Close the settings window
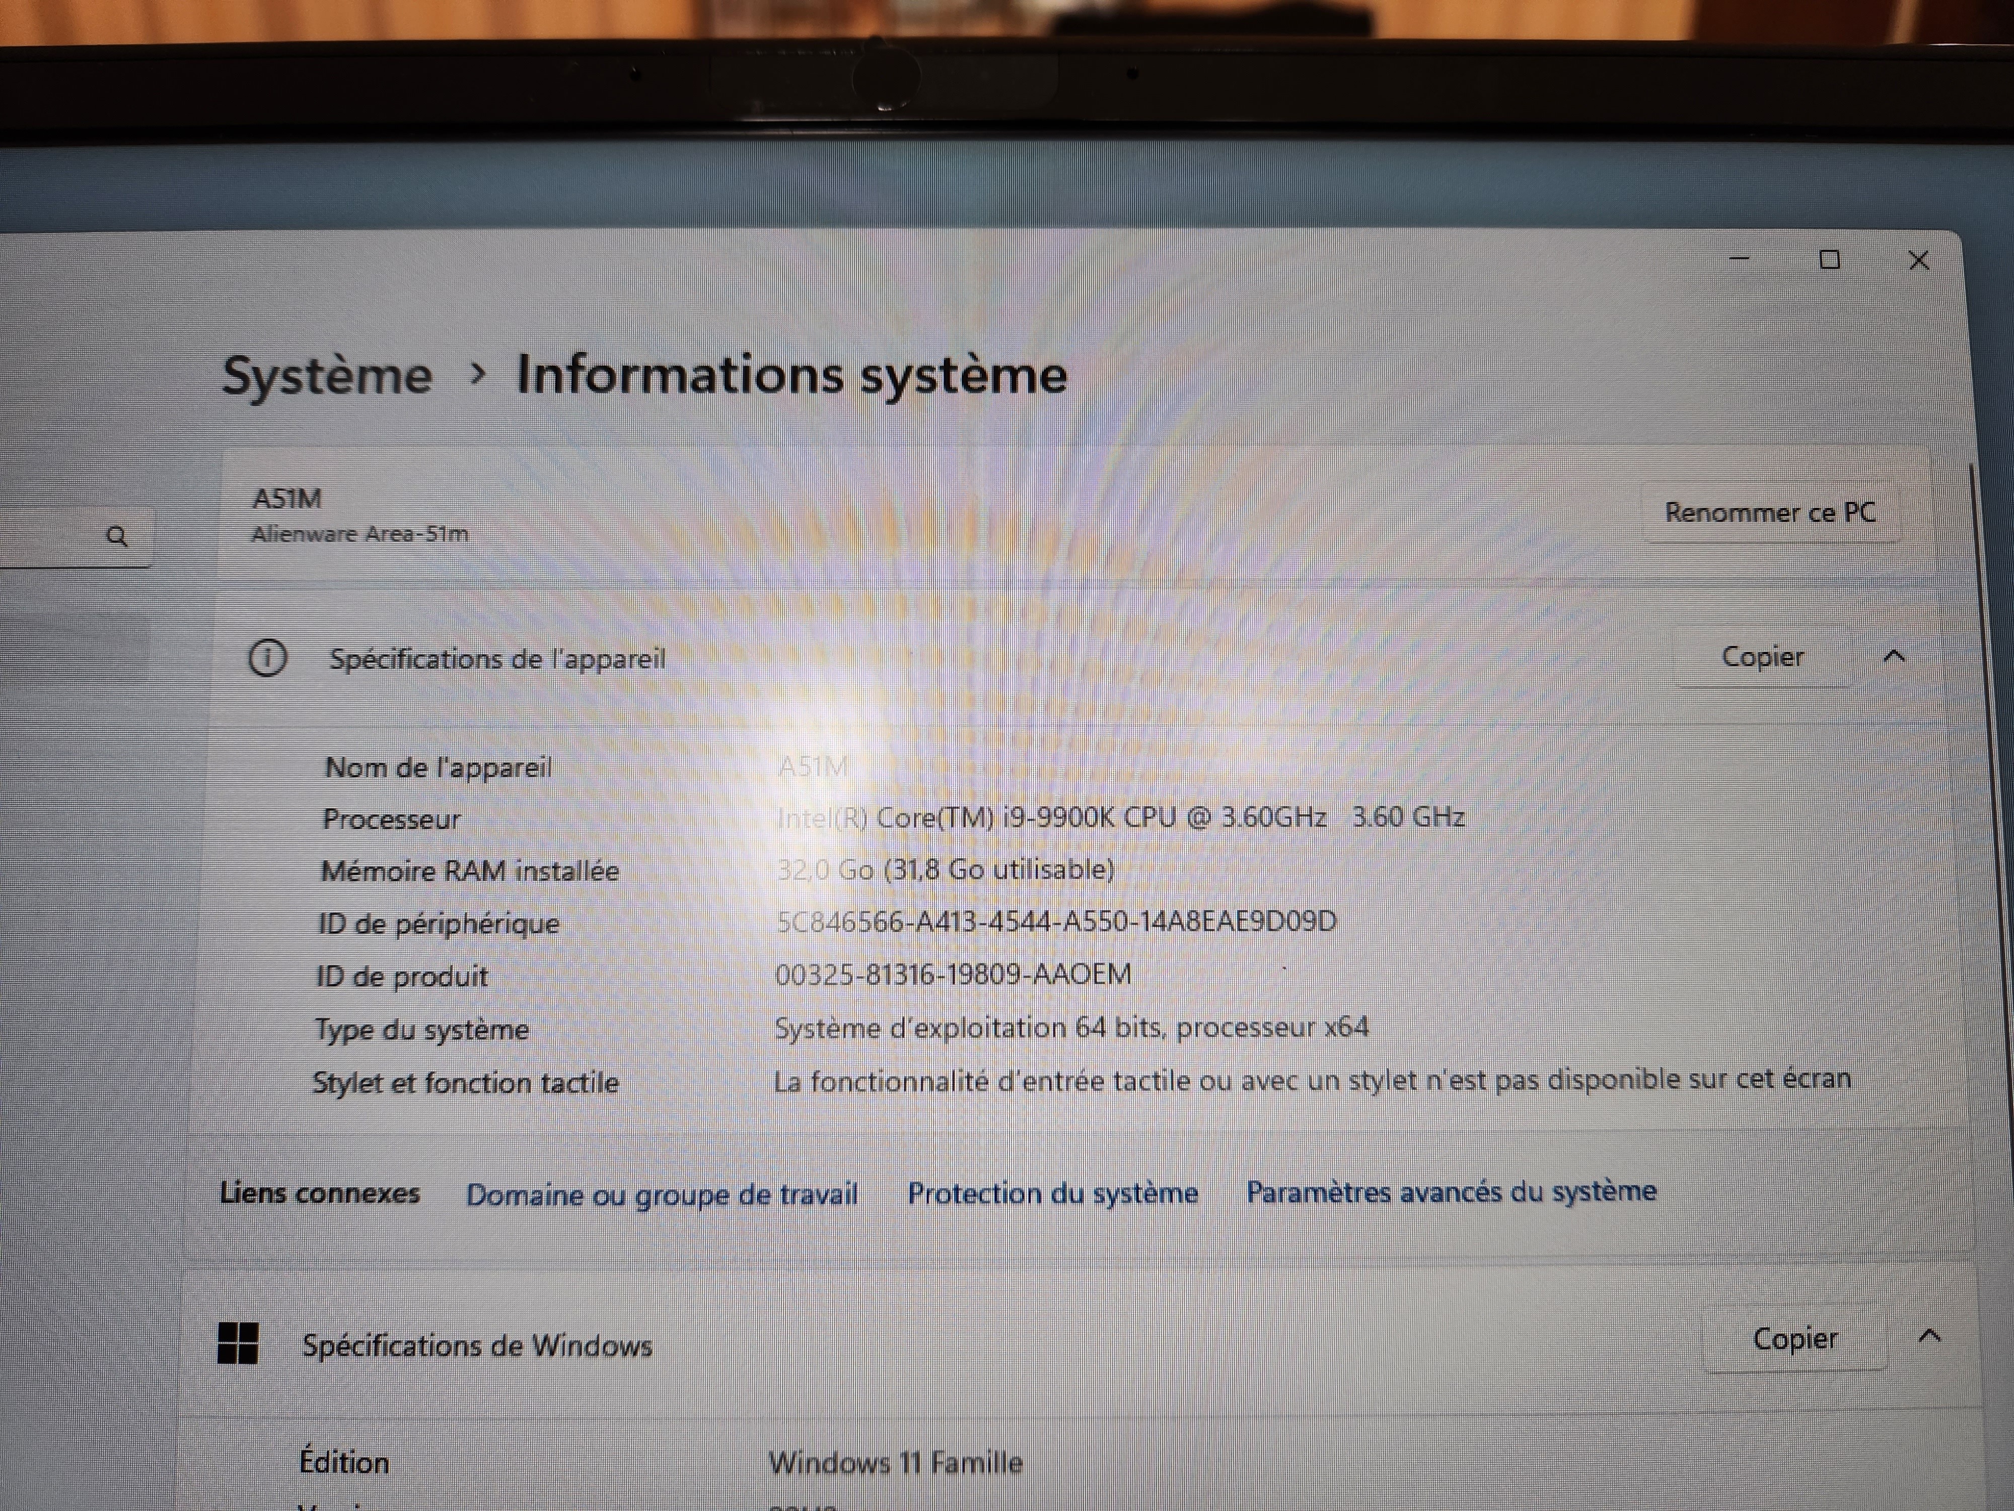The height and width of the screenshot is (1511, 2014). (1918, 261)
